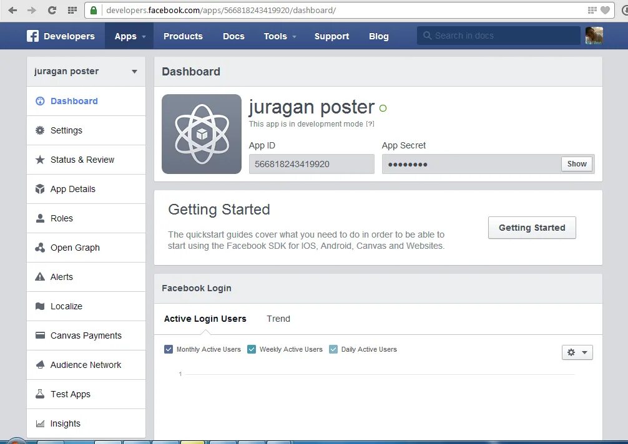Open the Blog link in navigation
Viewport: 628px width, 444px height.
378,36
